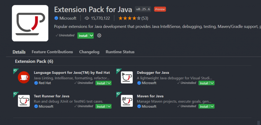This screenshot has width=261, height=125.
Task: Click Microsoft publisher name on Maven card
Action: (149, 106)
